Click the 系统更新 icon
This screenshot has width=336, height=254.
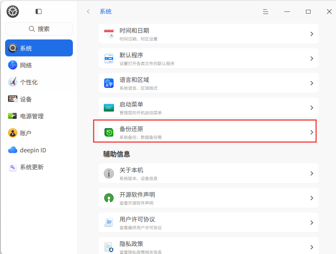[x=13, y=167]
